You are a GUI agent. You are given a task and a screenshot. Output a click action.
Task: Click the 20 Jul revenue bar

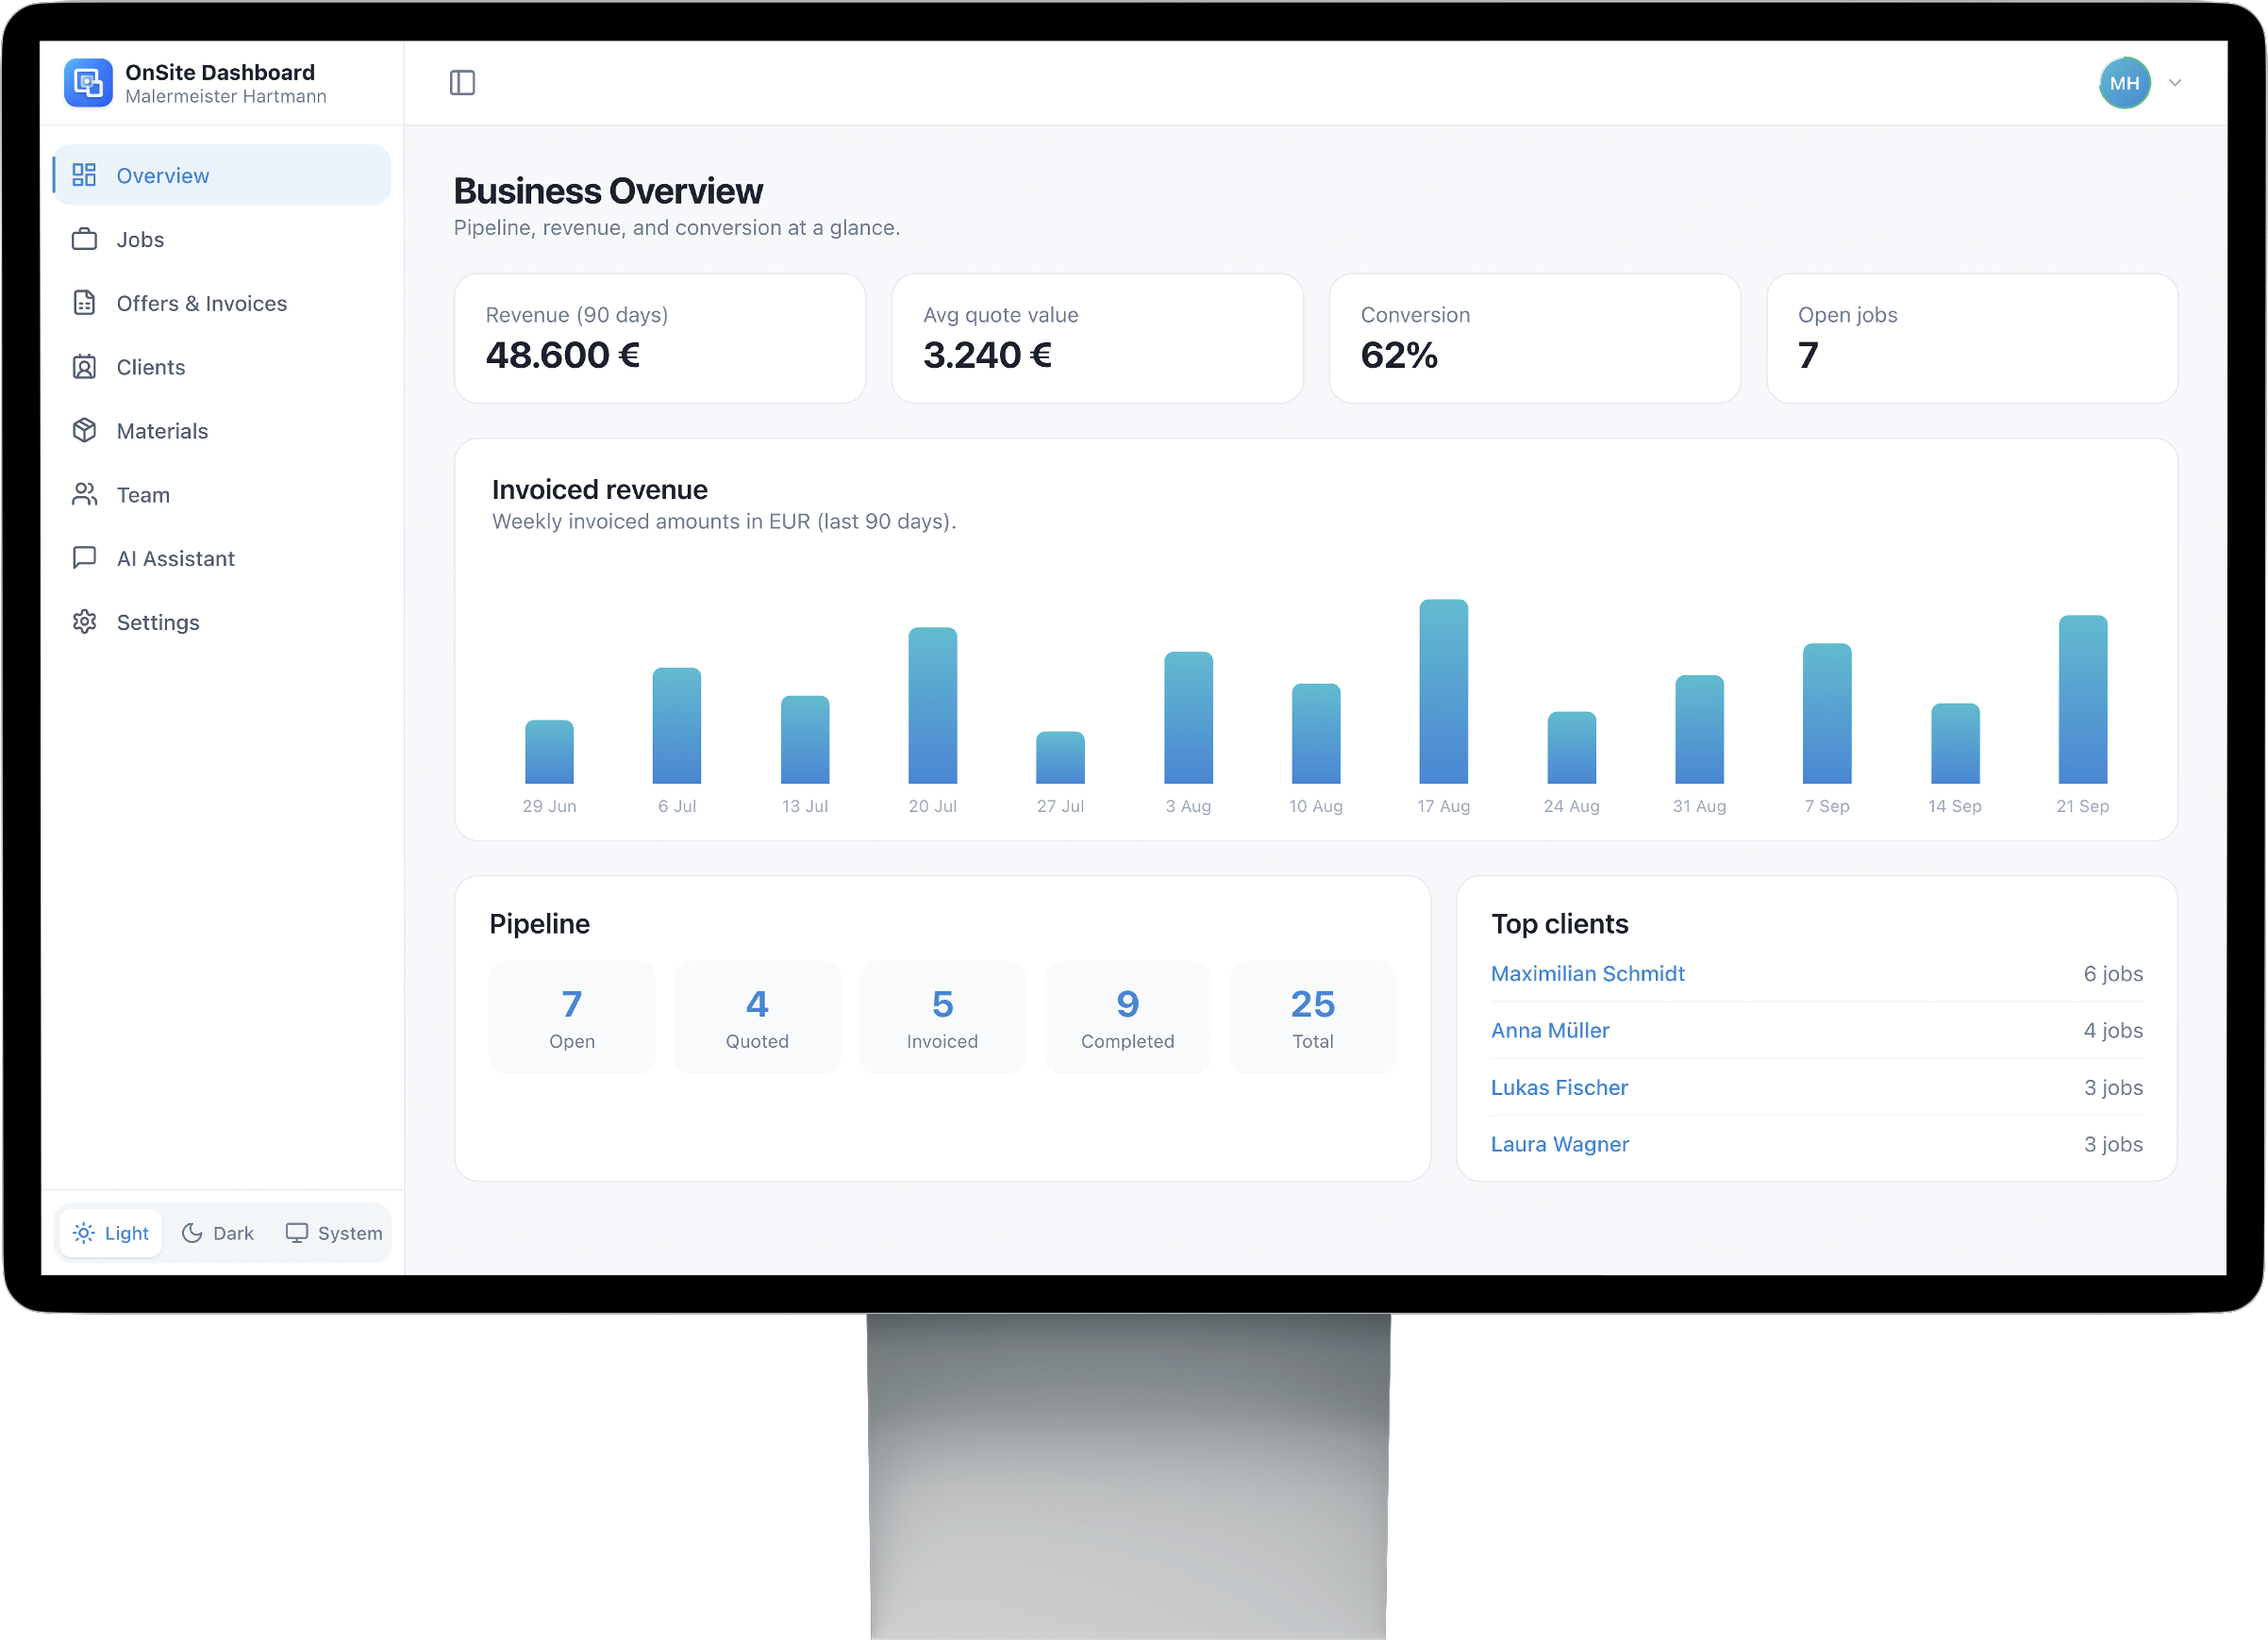933,705
